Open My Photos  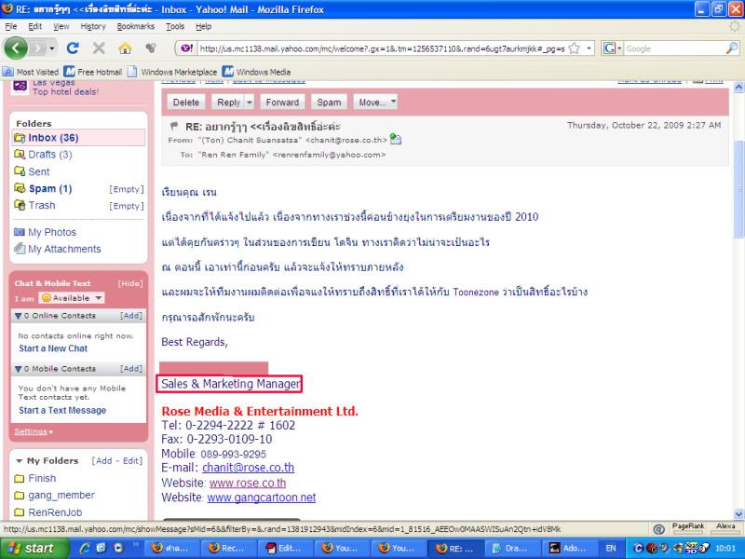pyautogui.click(x=52, y=232)
